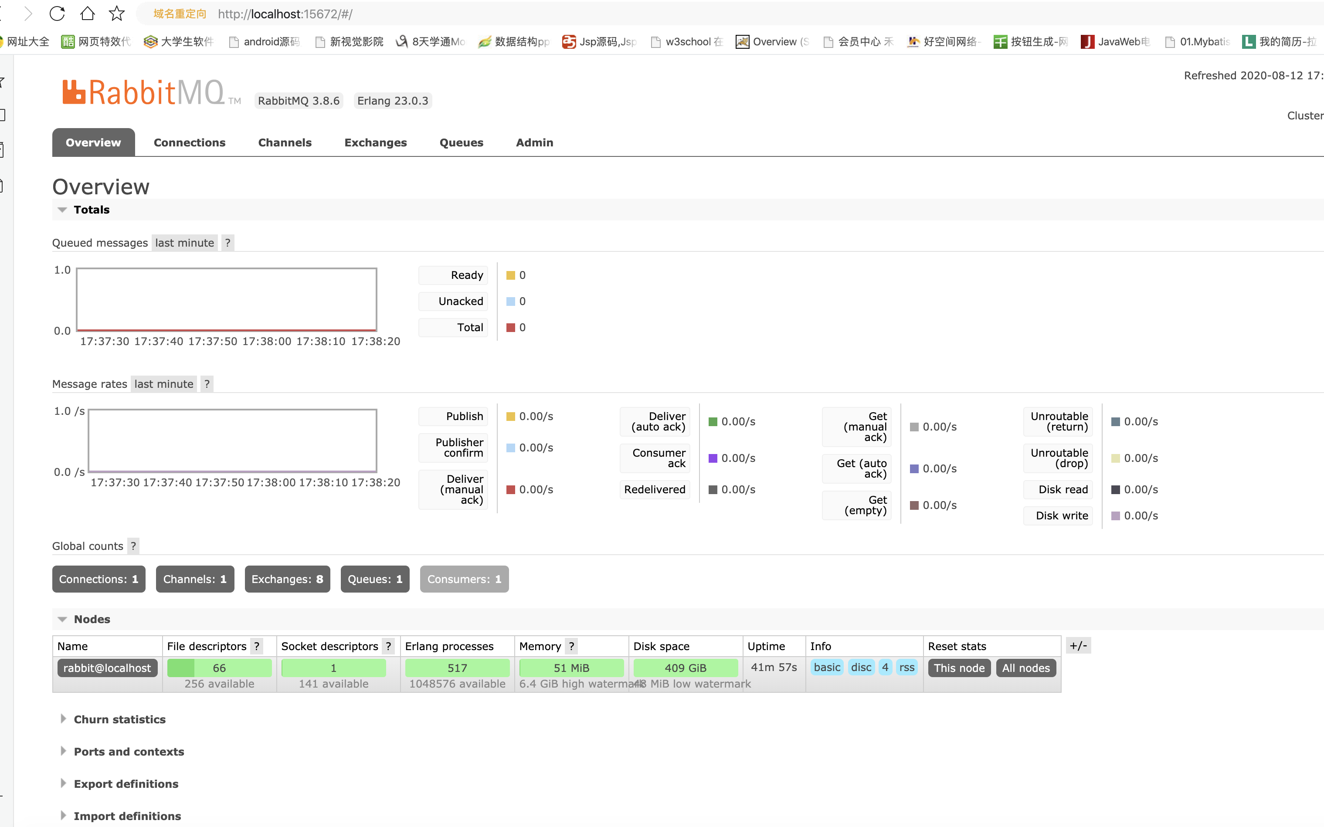1324x827 pixels.
Task: Open the Jsp源码 bookmark
Action: point(599,41)
